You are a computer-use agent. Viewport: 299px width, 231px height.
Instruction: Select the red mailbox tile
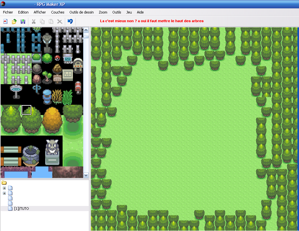(78, 88)
